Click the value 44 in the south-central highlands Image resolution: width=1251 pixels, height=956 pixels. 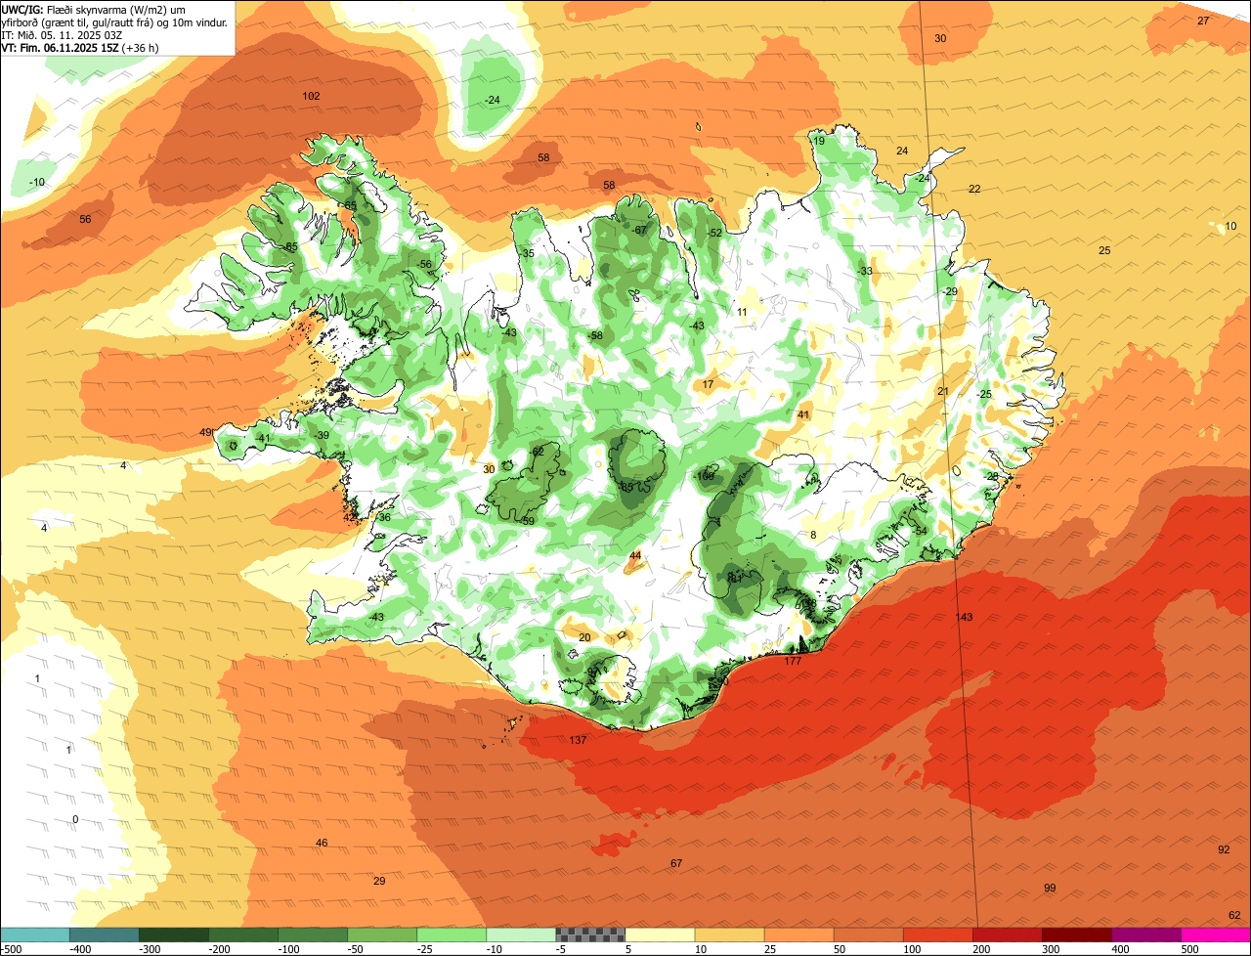(635, 555)
